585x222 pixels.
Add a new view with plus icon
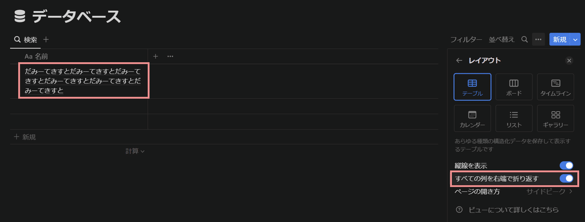[46, 40]
